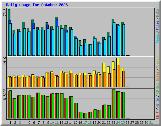Click day 21 on the x-axis
This screenshot has width=161, height=126.
[x=104, y=123]
